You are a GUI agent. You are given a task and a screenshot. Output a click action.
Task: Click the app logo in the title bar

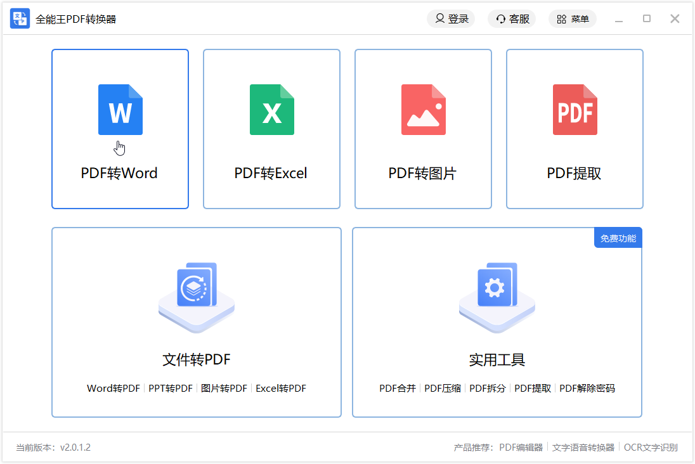pyautogui.click(x=20, y=18)
